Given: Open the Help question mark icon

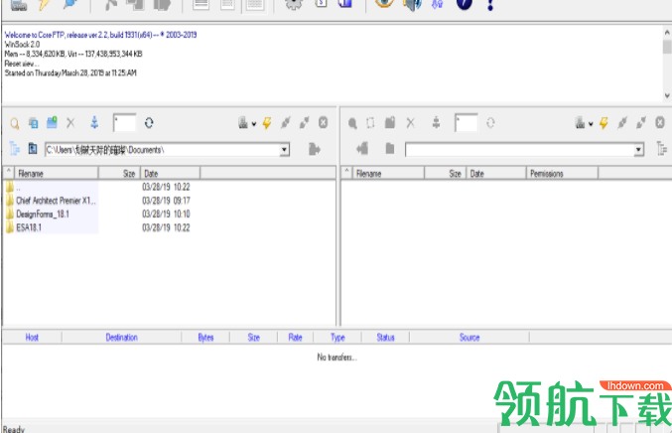Looking at the screenshot, I should tap(465, 4).
